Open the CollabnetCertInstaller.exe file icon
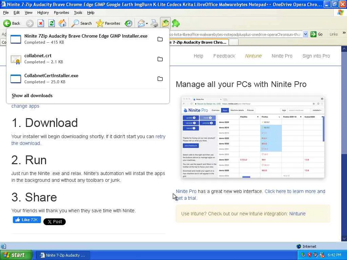The width and height of the screenshot is (347, 260). 16,79
